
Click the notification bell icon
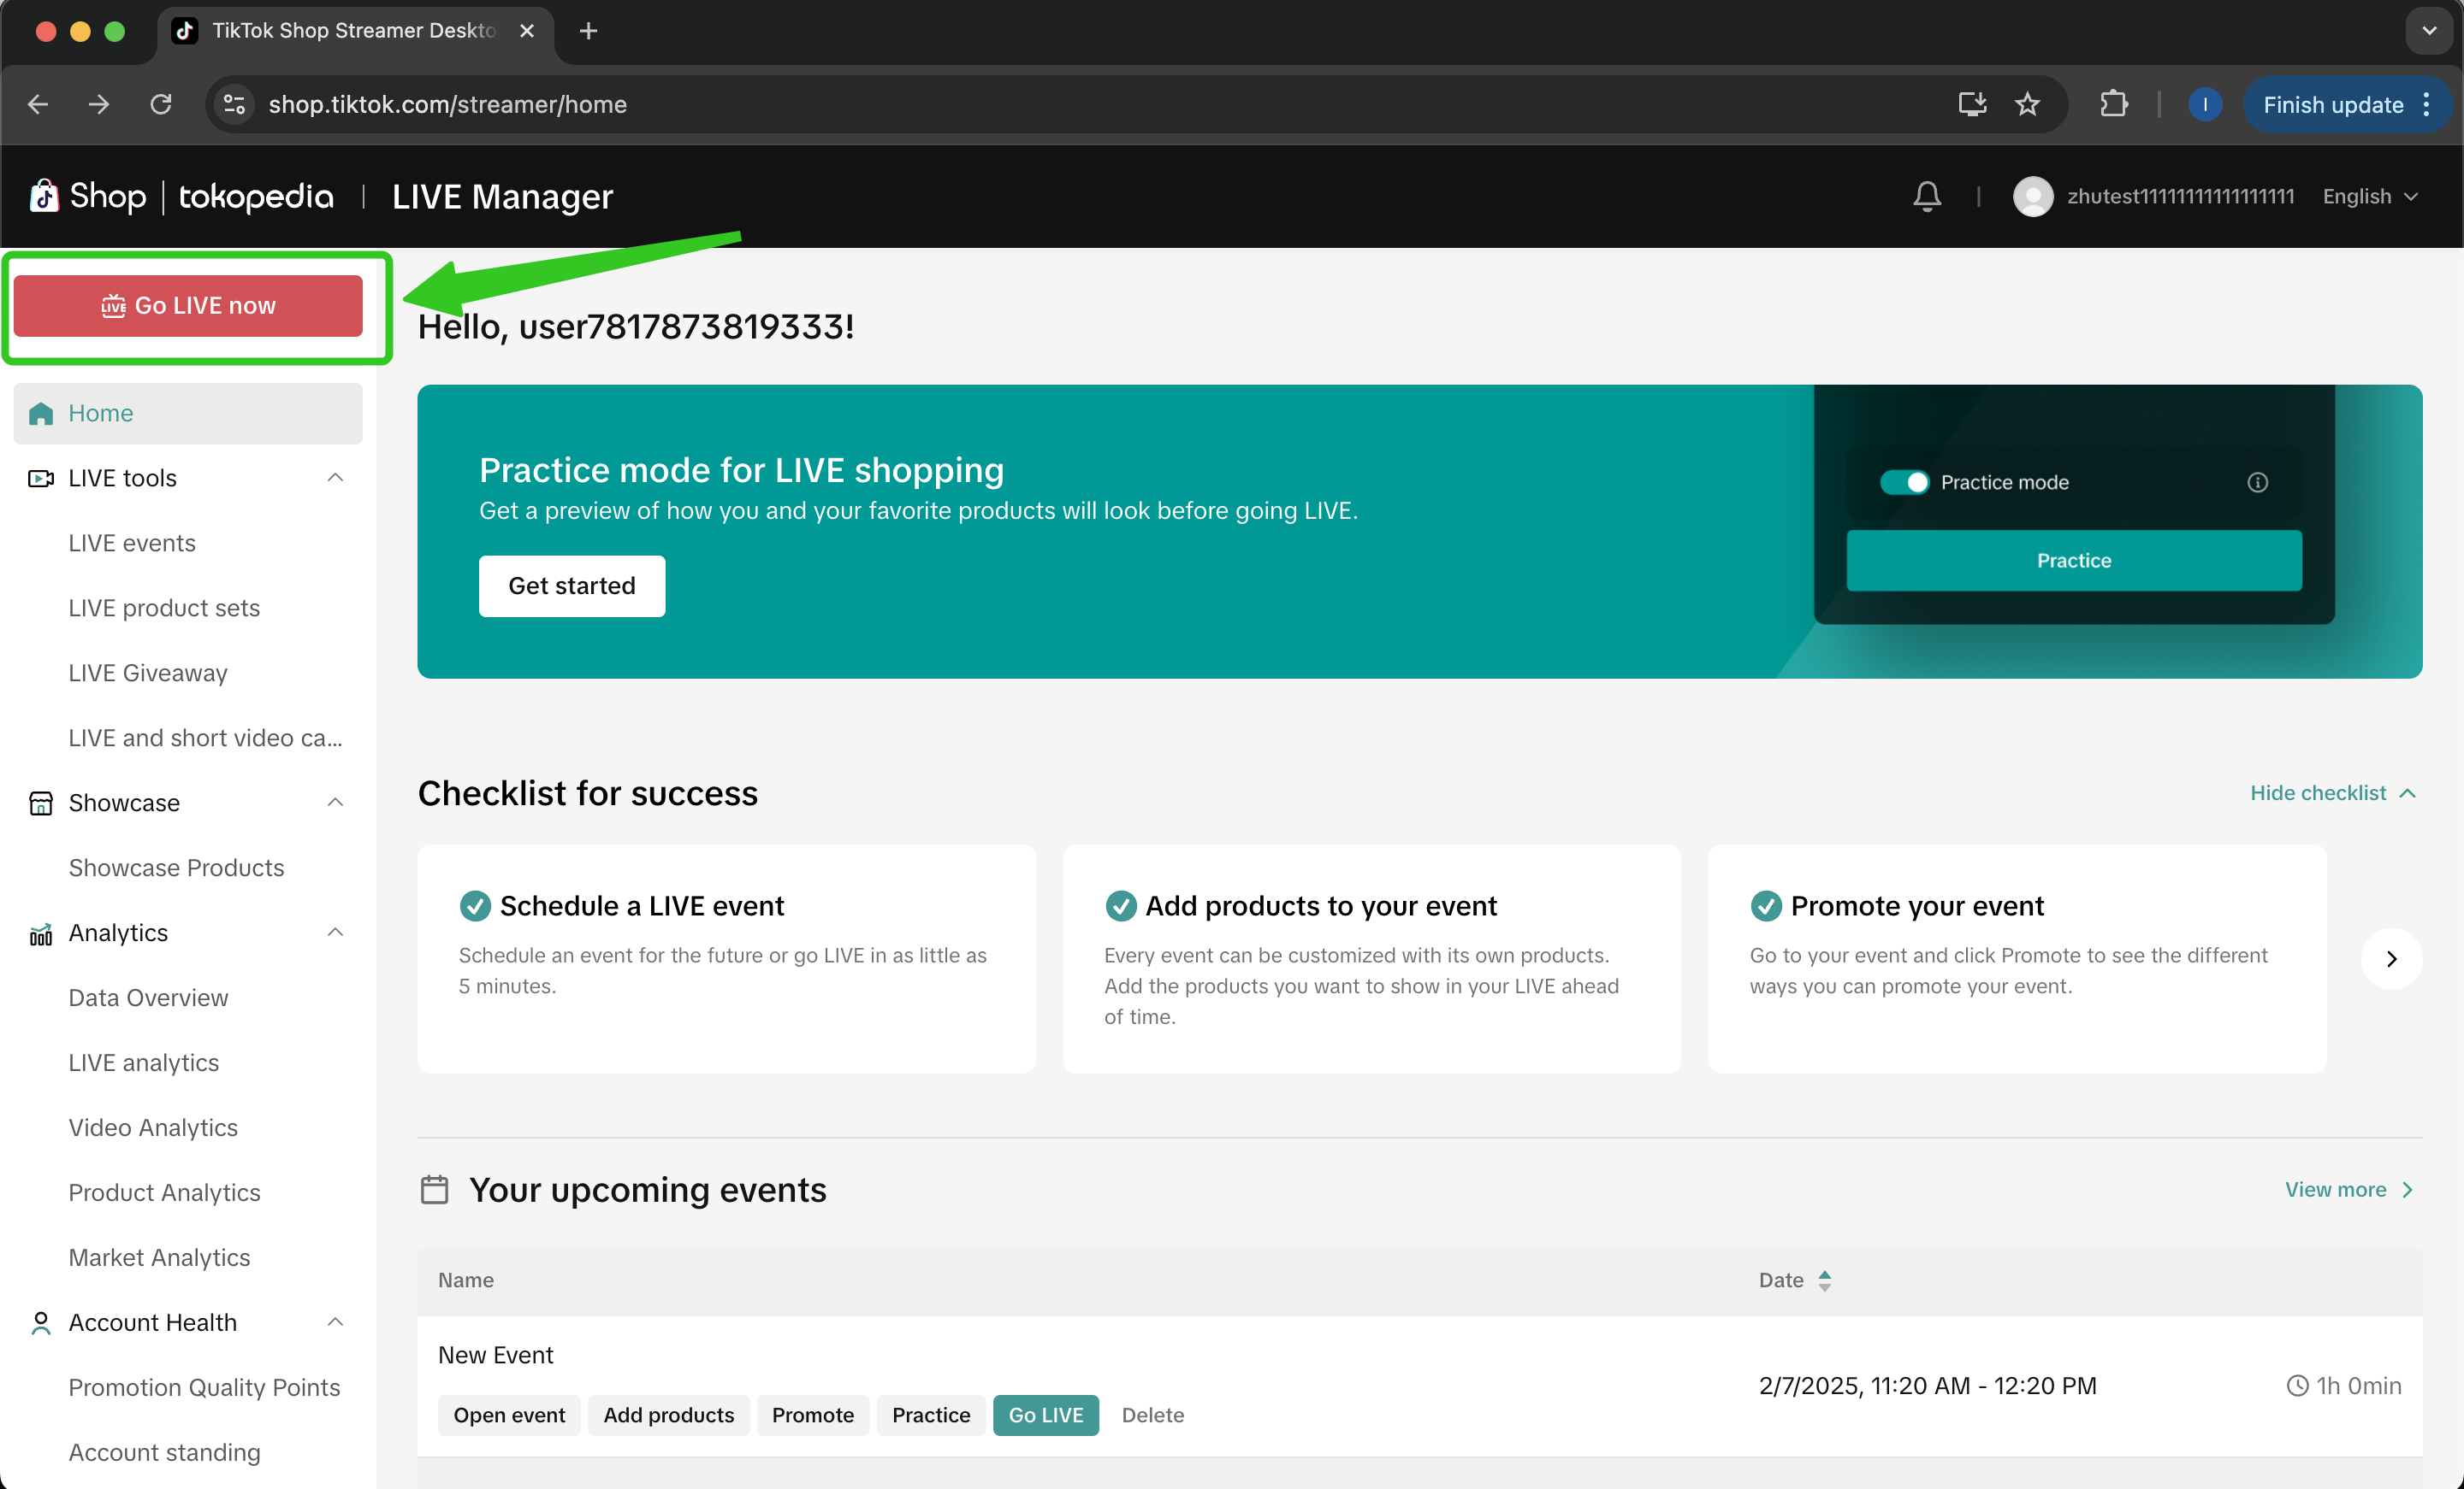coord(1927,196)
